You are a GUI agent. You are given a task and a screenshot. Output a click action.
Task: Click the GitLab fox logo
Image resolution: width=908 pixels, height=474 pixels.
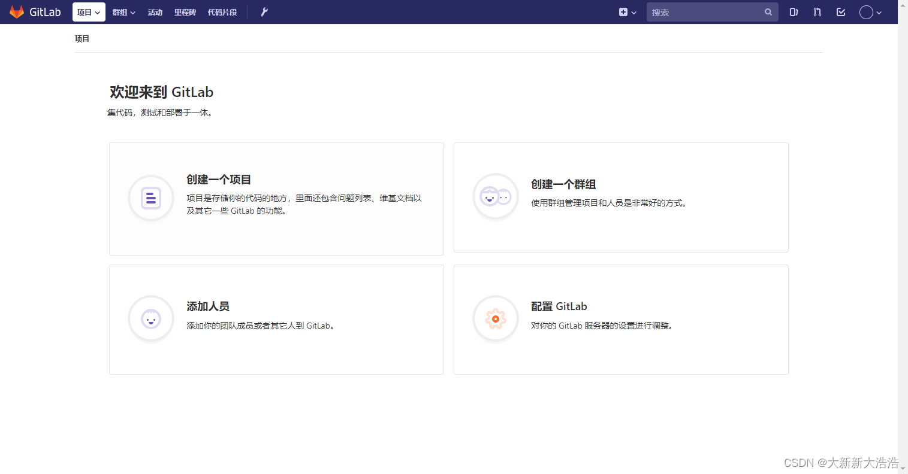point(17,12)
